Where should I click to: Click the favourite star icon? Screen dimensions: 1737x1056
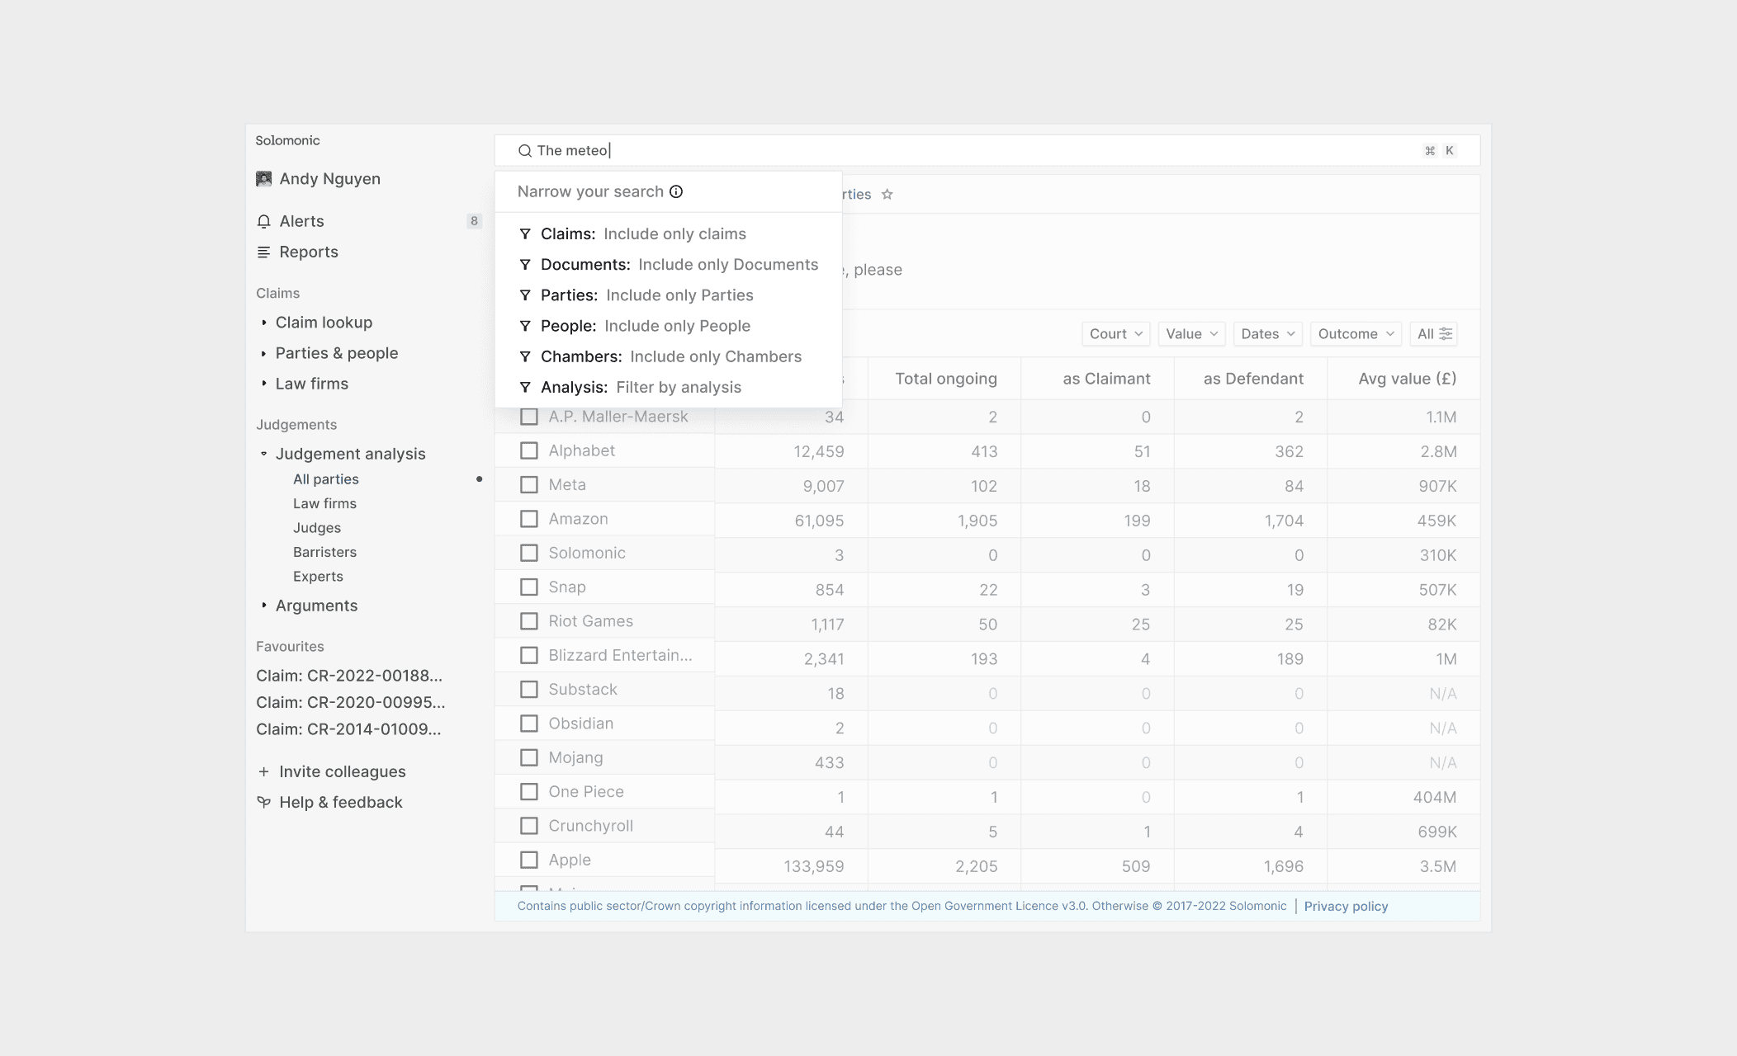tap(887, 195)
